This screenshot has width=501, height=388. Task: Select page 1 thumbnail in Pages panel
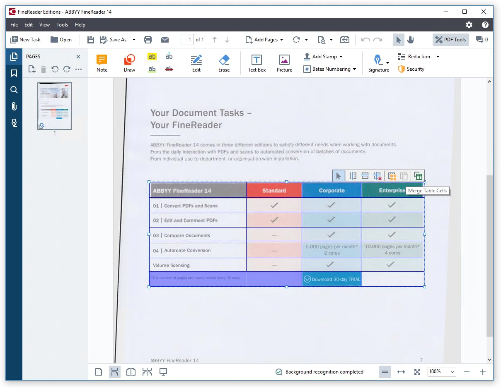click(55, 106)
